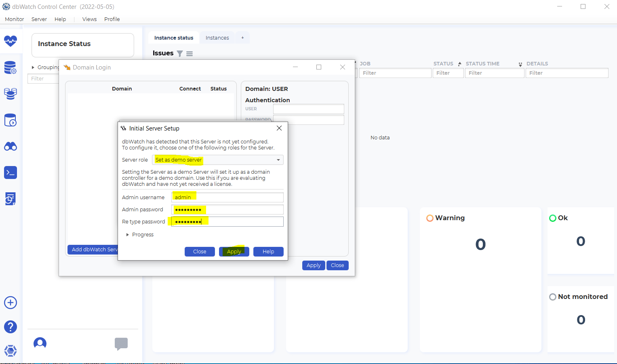Open the Monitoring heartbeat module icon
The width and height of the screenshot is (617, 364).
tap(11, 41)
